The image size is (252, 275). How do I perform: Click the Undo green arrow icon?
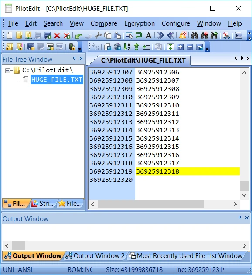[78, 36]
